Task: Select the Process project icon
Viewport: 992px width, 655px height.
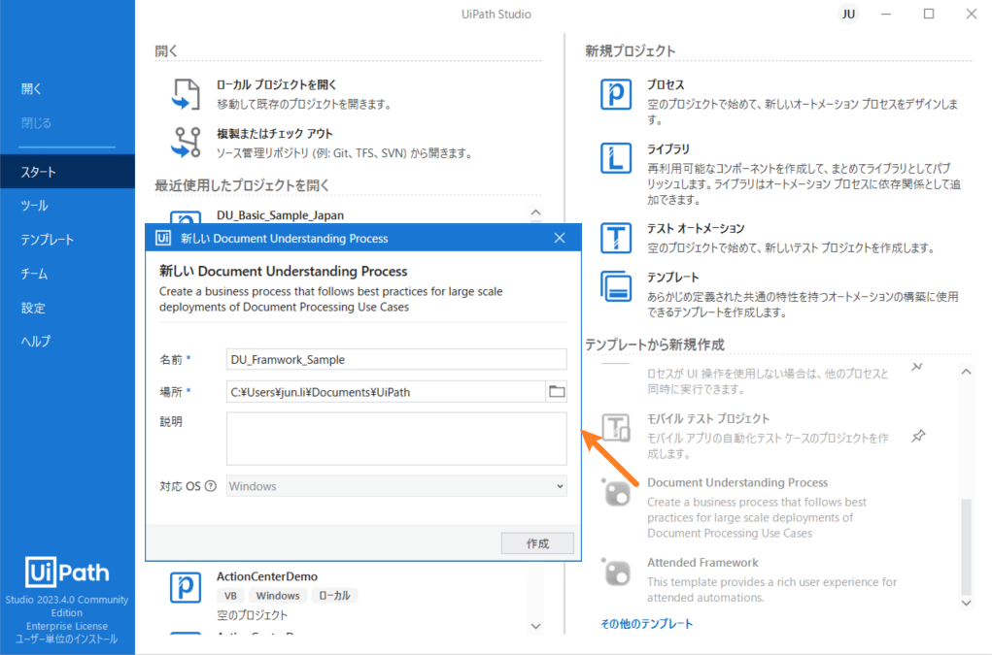Action: coord(616,94)
